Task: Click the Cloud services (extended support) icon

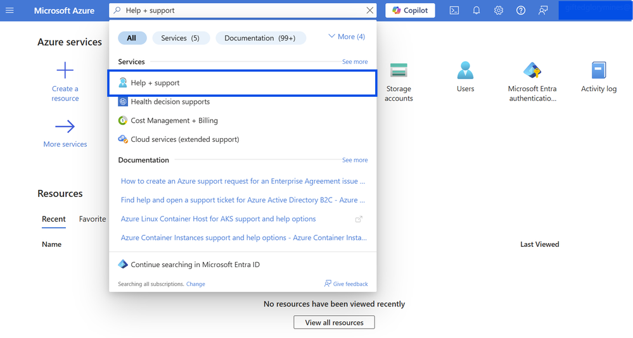Action: tap(123, 139)
